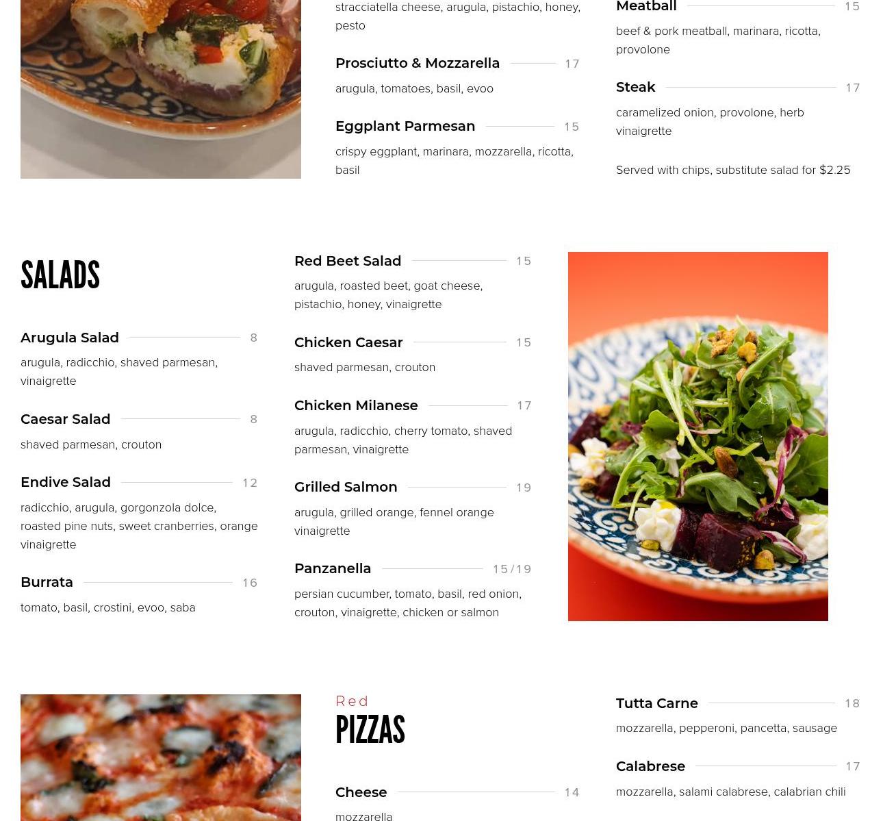Select the Arugula Salad menu item
The width and height of the screenshot is (883, 821).
pyautogui.click(x=70, y=338)
